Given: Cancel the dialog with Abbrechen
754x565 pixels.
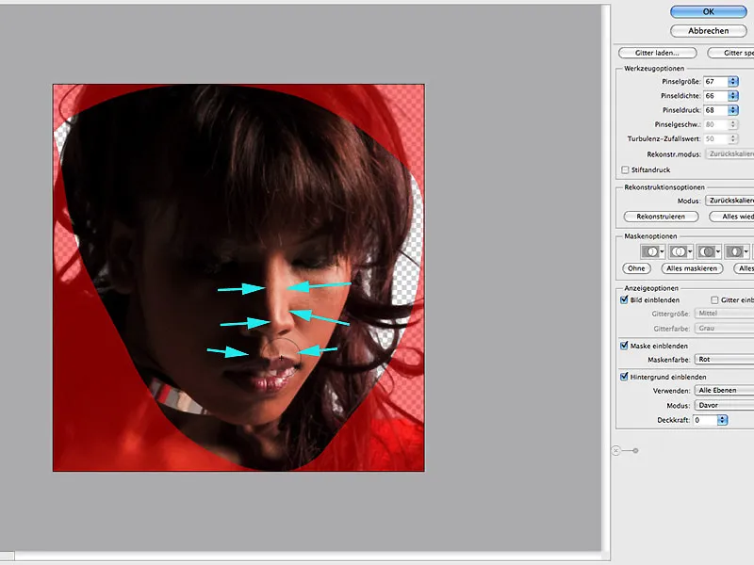Looking at the screenshot, I should [708, 30].
